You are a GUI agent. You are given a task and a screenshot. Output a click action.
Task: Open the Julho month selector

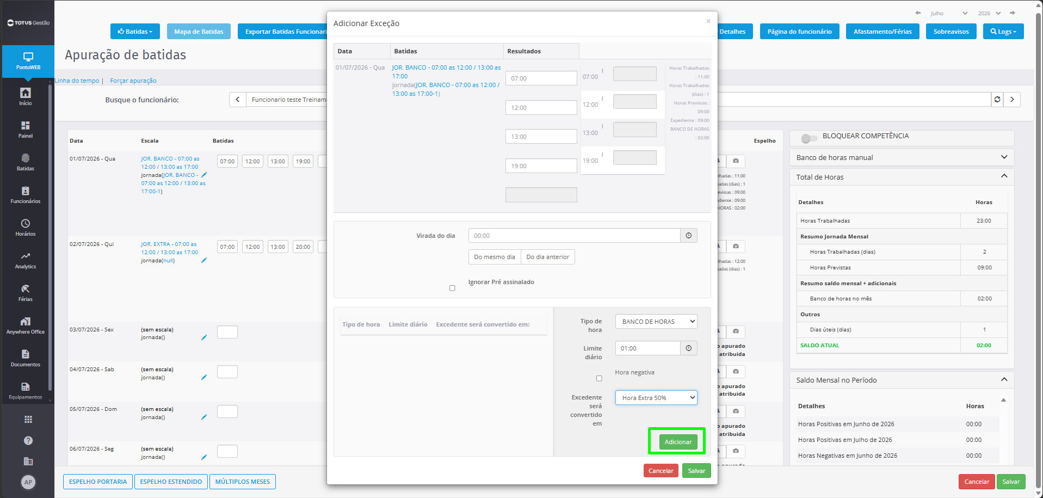pos(949,13)
